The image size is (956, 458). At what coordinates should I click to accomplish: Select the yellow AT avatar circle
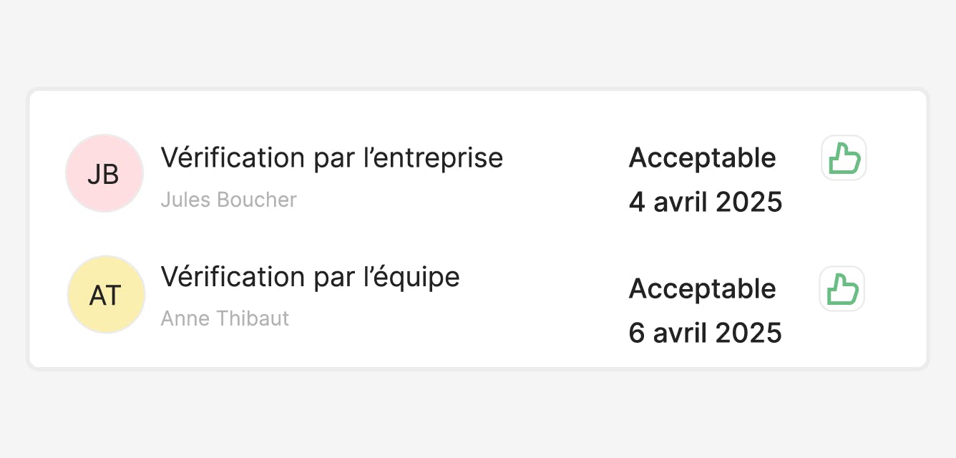(x=106, y=295)
